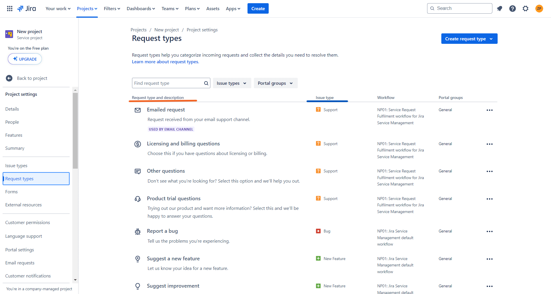Open Assets in the top navigation
551x294 pixels.
tap(213, 8)
